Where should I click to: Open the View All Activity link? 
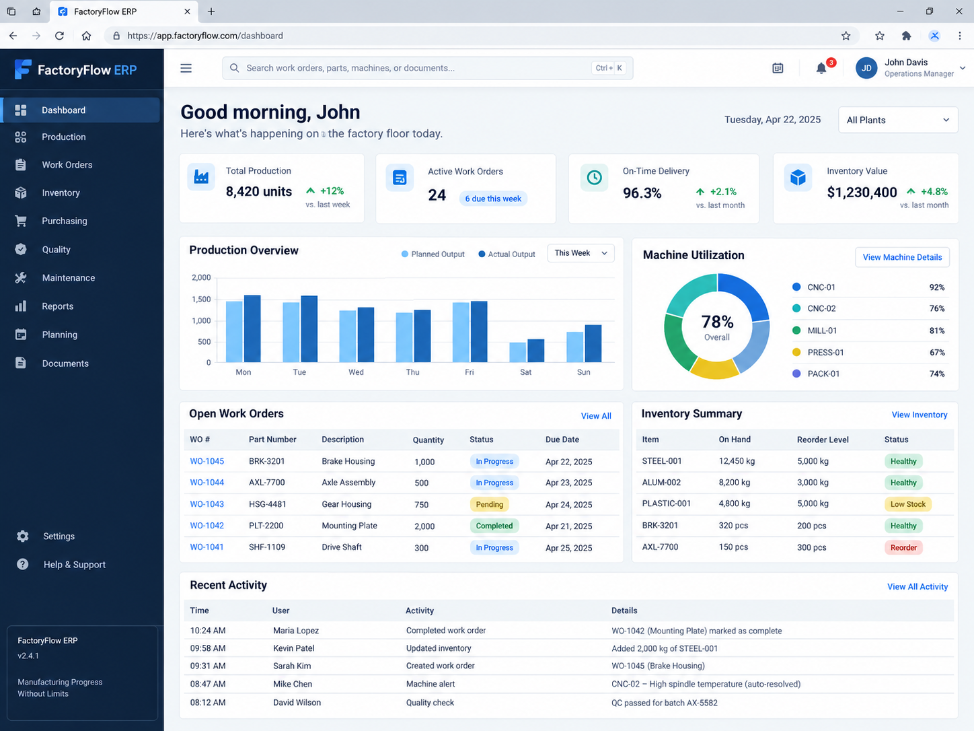coord(917,587)
